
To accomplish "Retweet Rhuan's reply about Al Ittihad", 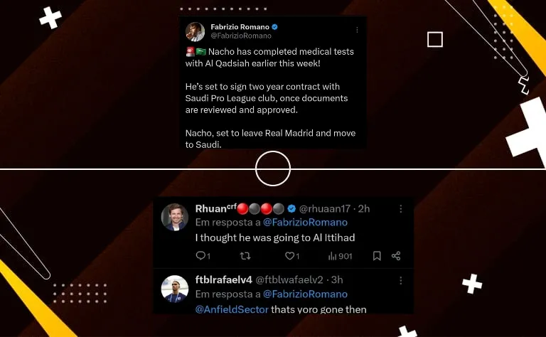I will click(245, 256).
